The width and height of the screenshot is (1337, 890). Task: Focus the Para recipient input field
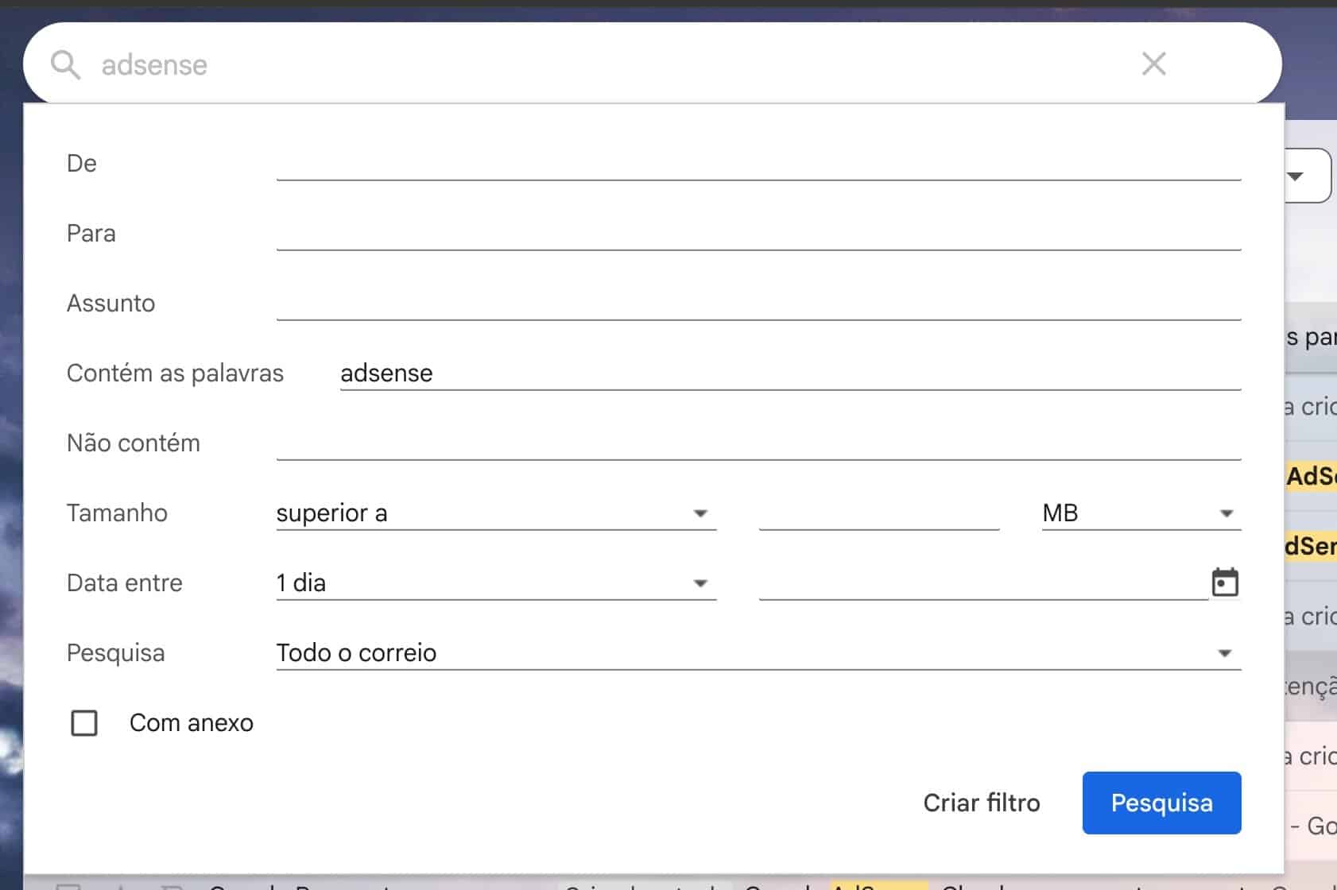[758, 234]
